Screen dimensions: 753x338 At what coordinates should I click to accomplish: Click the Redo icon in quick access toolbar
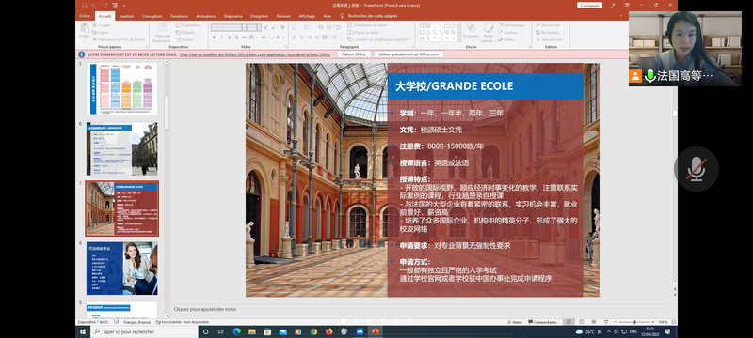coord(106,6)
